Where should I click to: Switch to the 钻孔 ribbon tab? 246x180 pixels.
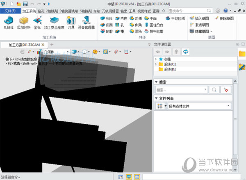(x=41, y=11)
